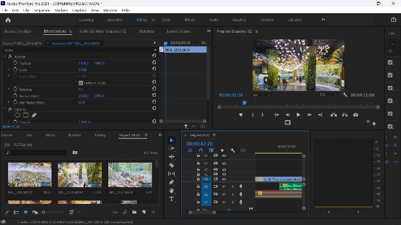Show more workspaces chevron

(x=323, y=19)
